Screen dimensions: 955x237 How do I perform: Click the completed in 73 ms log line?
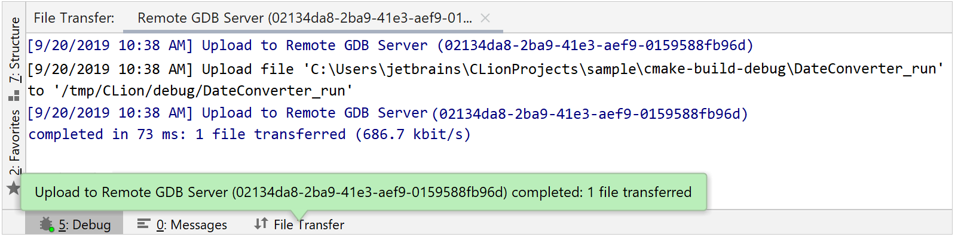(x=250, y=134)
